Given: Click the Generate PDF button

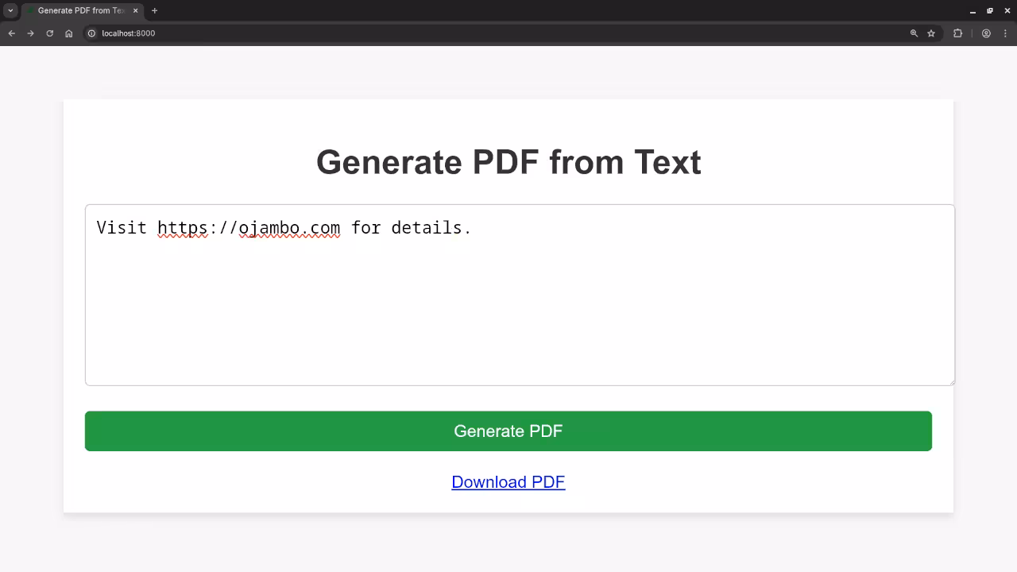Looking at the screenshot, I should tap(508, 431).
